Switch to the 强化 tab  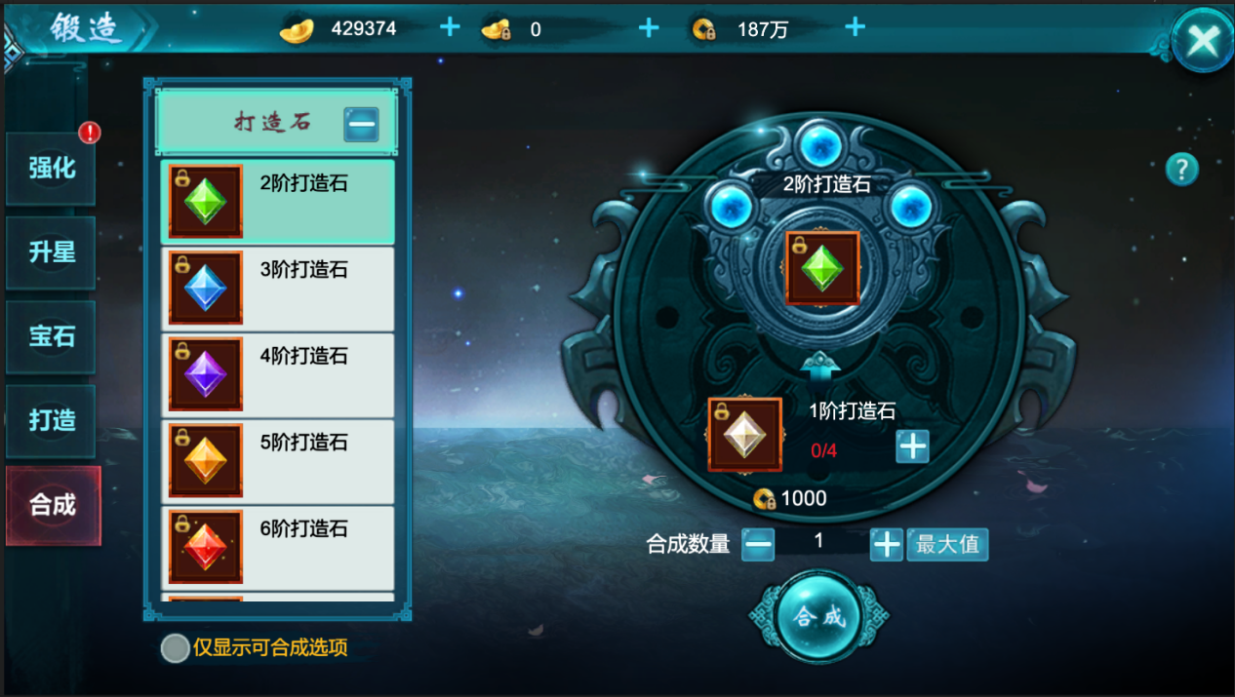tap(53, 169)
